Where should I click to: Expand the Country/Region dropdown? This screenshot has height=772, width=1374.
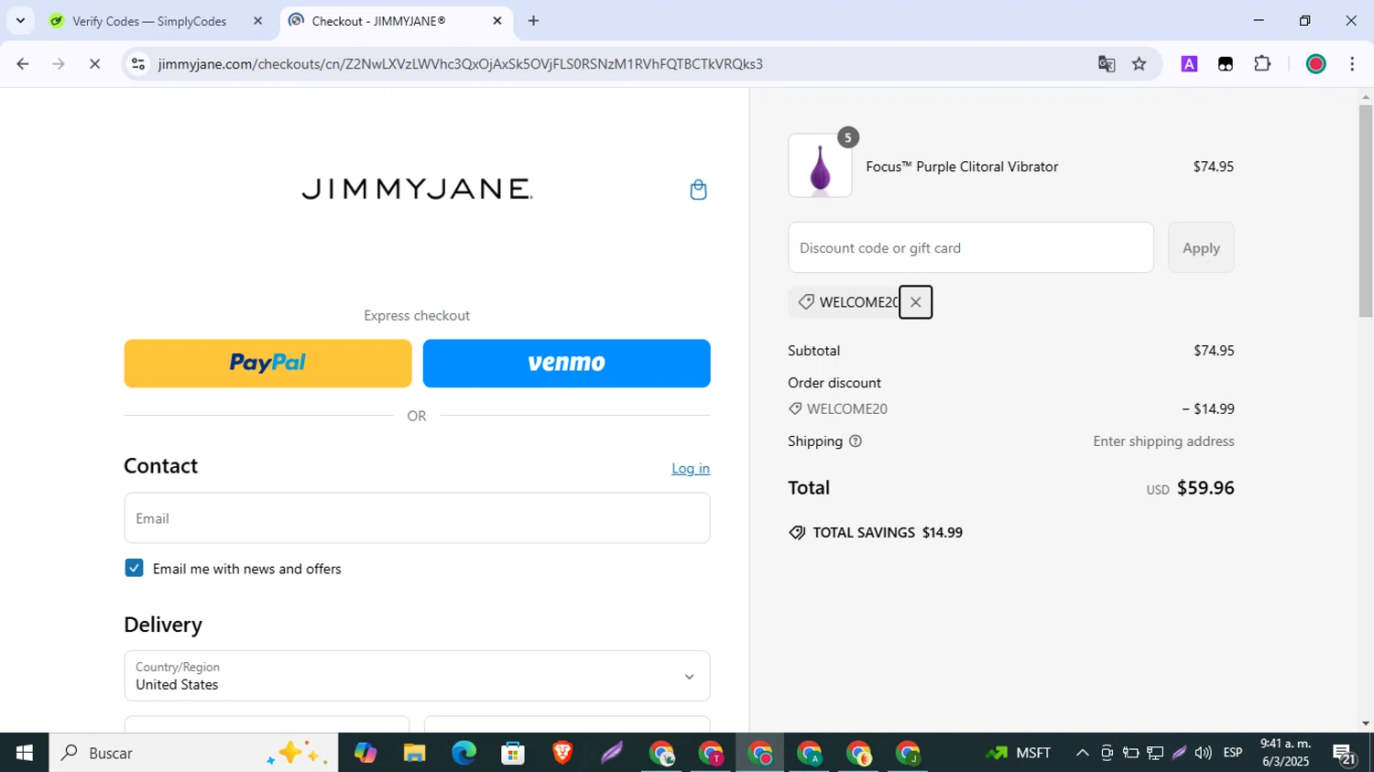point(417,676)
